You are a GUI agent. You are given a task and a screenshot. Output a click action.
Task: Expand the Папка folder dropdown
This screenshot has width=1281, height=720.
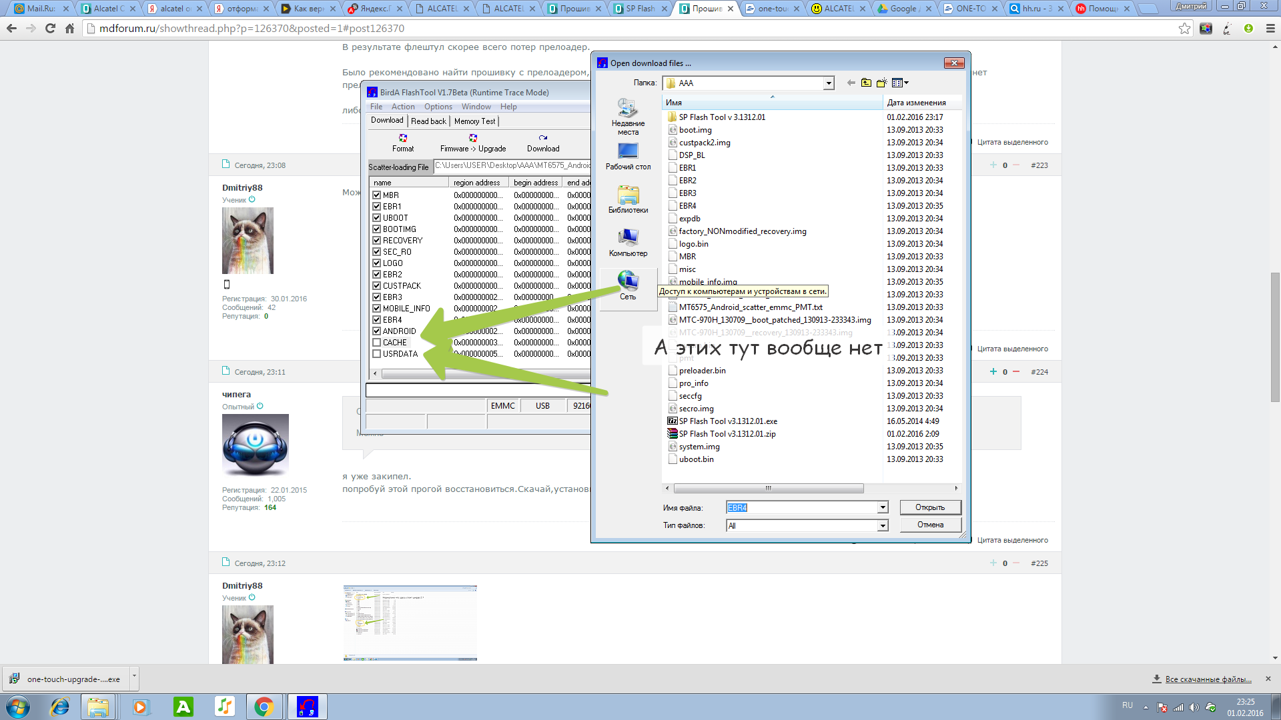tap(829, 83)
